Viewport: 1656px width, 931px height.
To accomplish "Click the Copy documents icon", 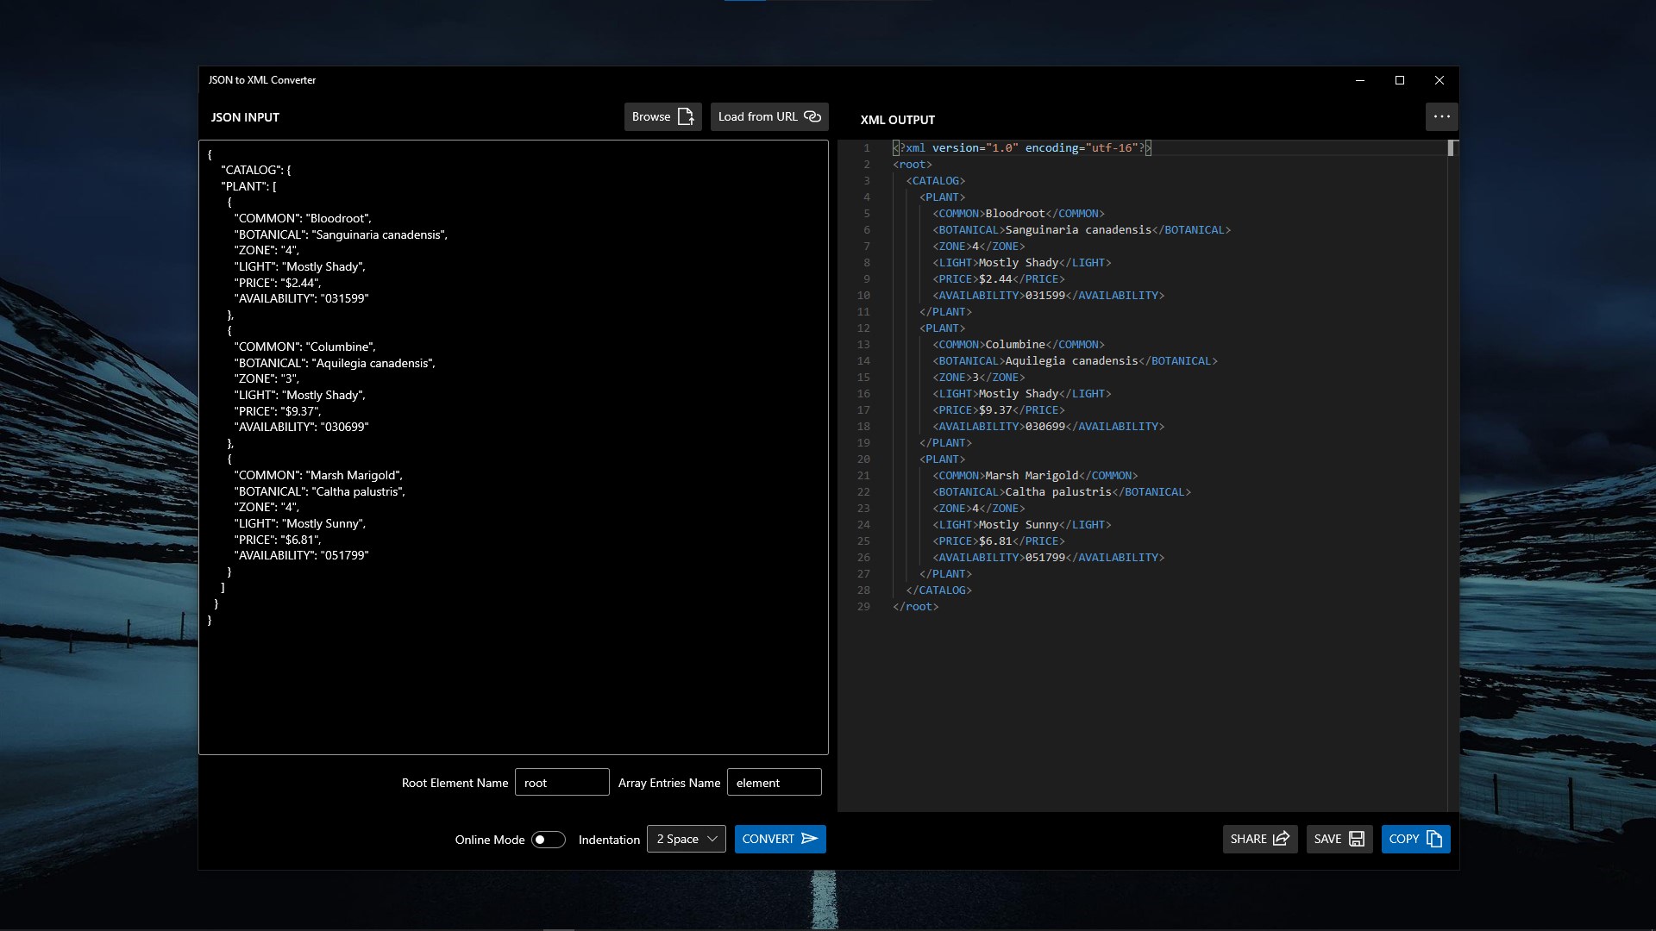I will (1434, 839).
